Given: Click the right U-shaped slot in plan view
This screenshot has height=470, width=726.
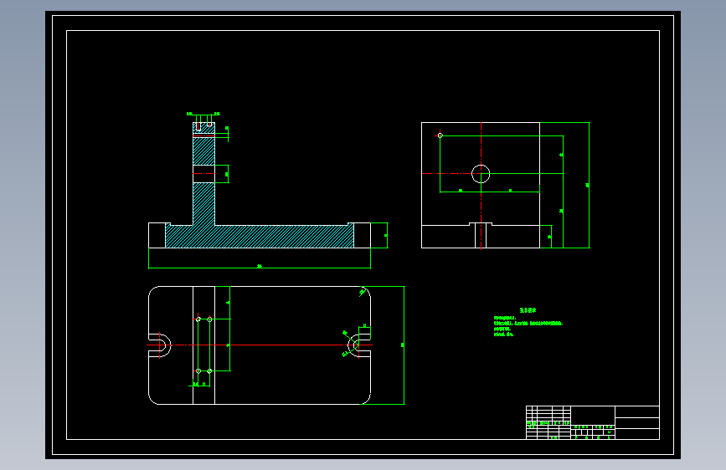Looking at the screenshot, I should 359,345.
